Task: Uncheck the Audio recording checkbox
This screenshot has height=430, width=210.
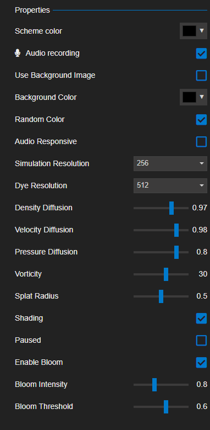Action: (x=201, y=53)
